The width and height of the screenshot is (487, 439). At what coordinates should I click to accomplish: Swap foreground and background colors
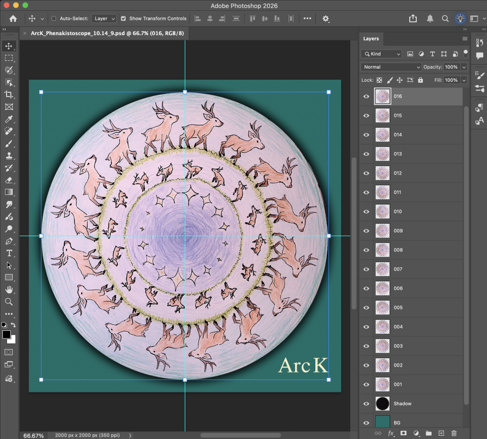[x=13, y=325]
